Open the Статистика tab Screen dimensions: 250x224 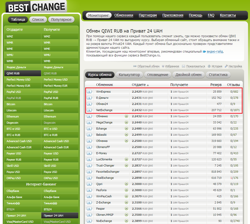coord(218,75)
